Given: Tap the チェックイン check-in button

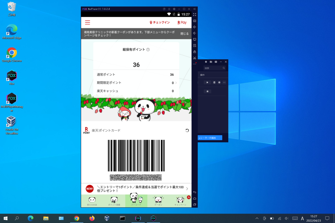Looking at the screenshot, I should click(x=160, y=23).
